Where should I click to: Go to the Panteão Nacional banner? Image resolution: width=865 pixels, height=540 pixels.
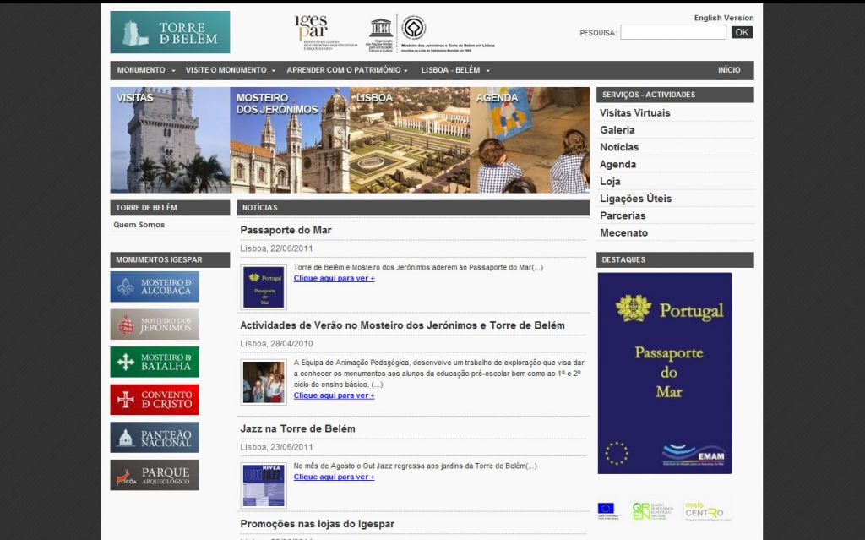point(155,437)
